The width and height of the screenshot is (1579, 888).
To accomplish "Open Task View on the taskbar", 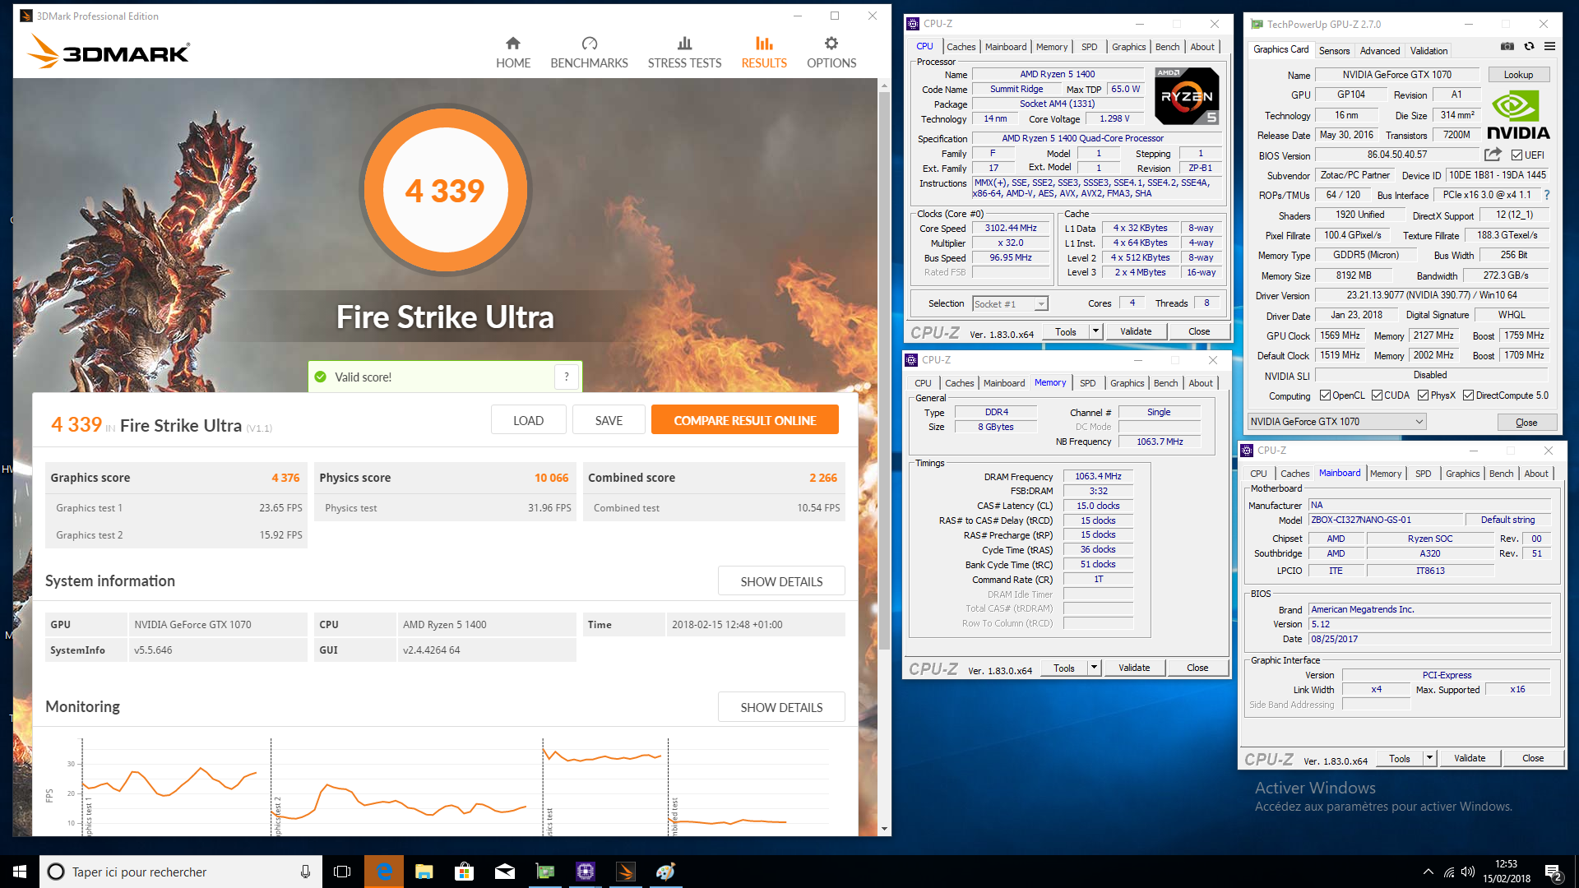I will tap(342, 872).
